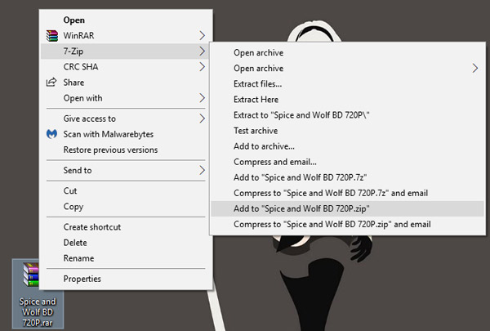Choose Share from the context menu
490x331 pixels.
coord(127,83)
